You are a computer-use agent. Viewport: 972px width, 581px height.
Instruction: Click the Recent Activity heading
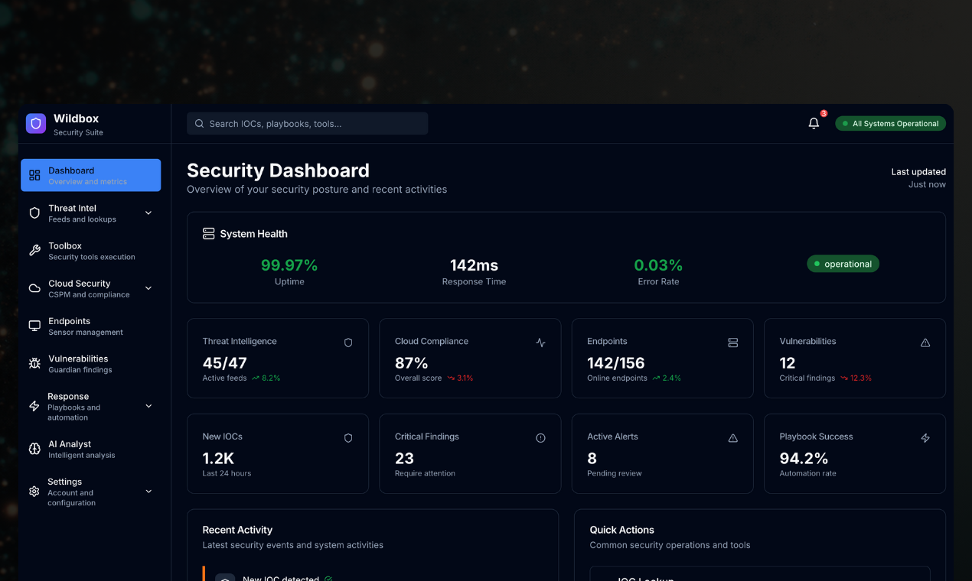pos(237,530)
